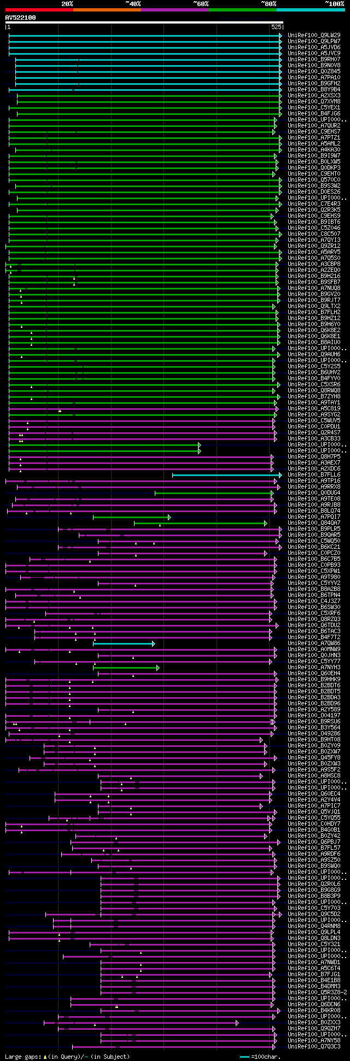Select the UniRef100_B7FLL6 label
350x1061 pixels.
(314, 474)
